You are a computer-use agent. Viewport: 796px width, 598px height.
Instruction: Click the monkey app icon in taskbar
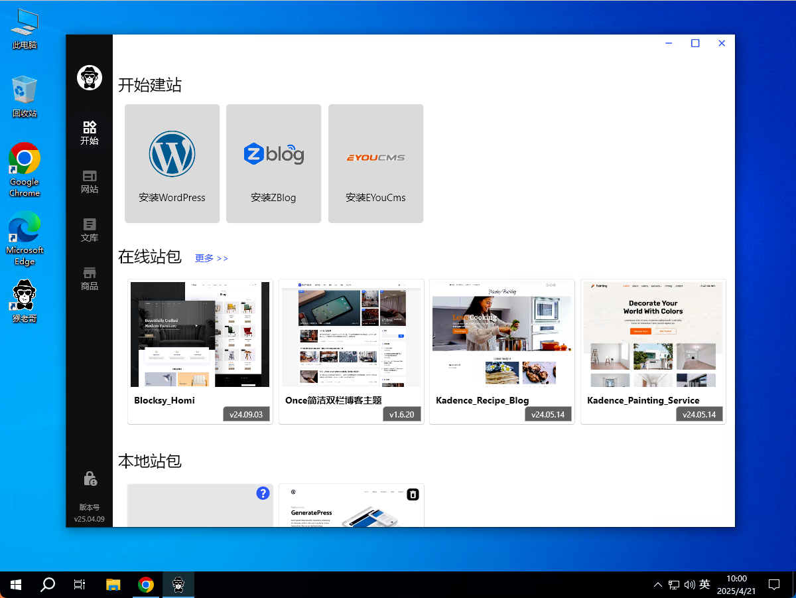coord(178,585)
